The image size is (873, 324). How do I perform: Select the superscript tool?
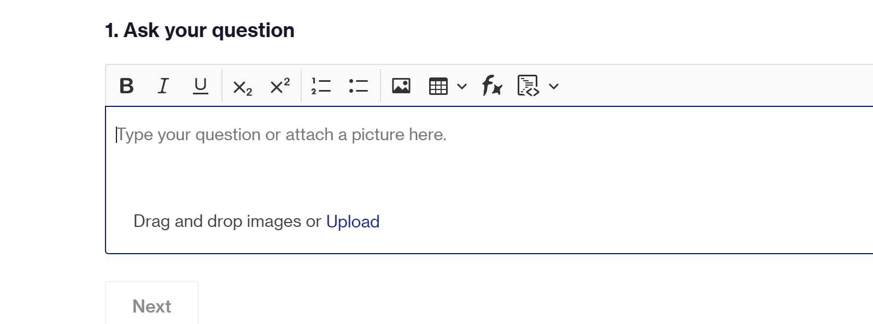coord(279,85)
